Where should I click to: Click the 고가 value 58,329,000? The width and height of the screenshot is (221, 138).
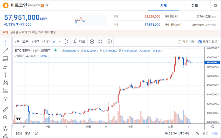(152, 17)
